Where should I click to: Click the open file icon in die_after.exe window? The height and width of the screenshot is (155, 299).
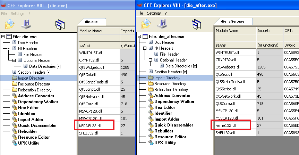coord(145,24)
